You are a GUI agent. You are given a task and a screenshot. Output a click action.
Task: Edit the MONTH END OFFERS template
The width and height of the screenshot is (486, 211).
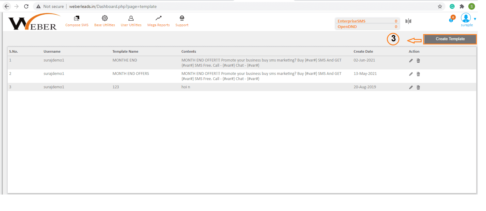(x=411, y=74)
